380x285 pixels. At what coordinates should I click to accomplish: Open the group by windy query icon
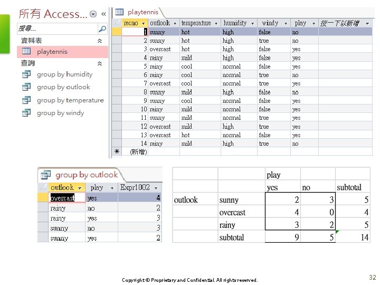pyautogui.click(x=26, y=113)
